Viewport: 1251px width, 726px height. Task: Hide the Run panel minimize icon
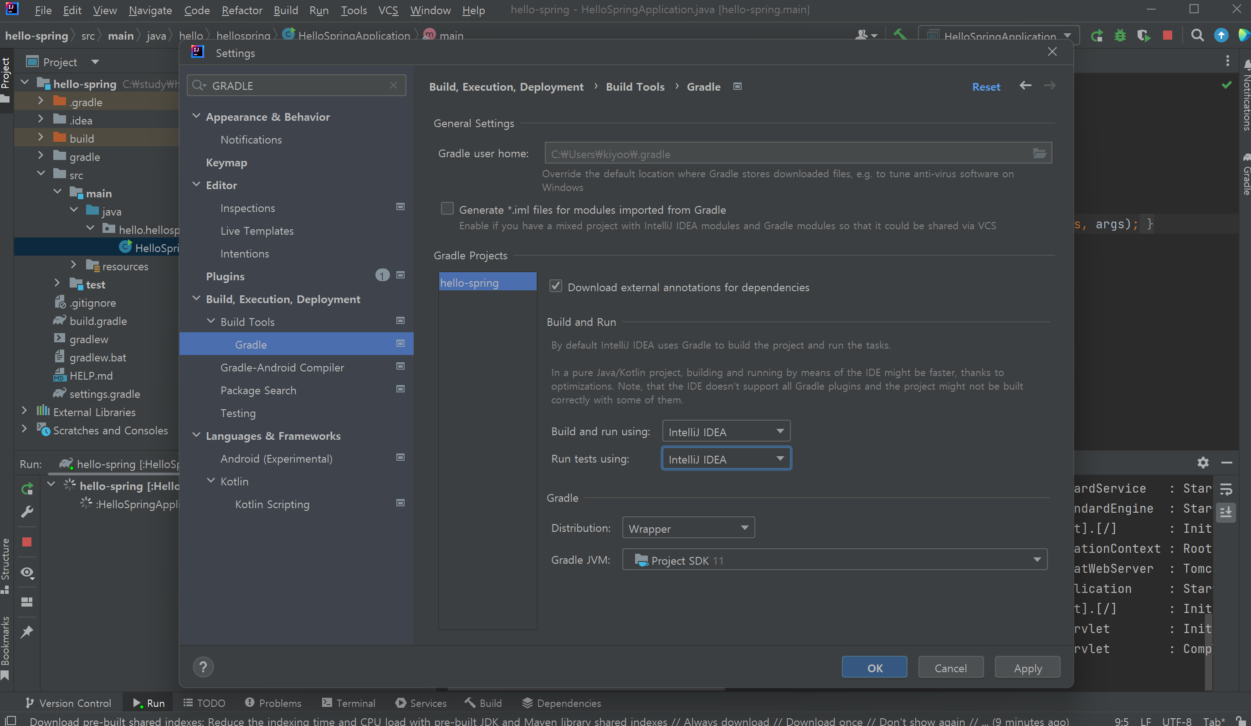point(1227,463)
